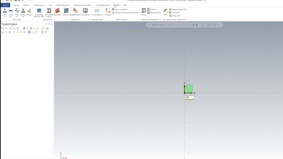This screenshot has height=159, width=283.
Task: Expand the Router dropdown arrow
Action: [23, 17]
